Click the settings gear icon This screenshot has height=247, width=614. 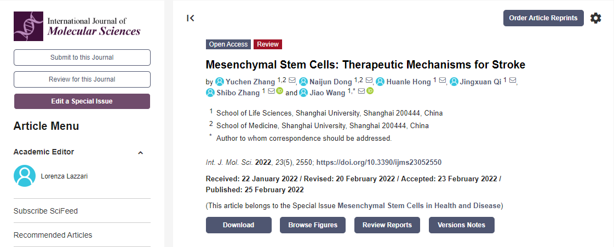pos(595,18)
